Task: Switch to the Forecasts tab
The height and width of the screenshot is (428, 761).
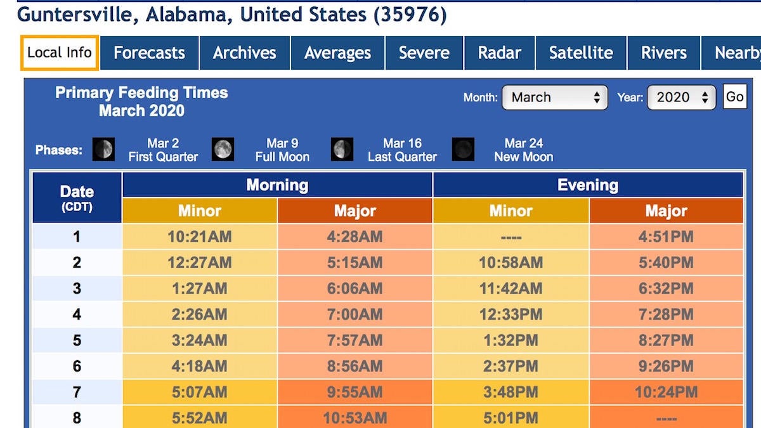Action: (x=150, y=53)
